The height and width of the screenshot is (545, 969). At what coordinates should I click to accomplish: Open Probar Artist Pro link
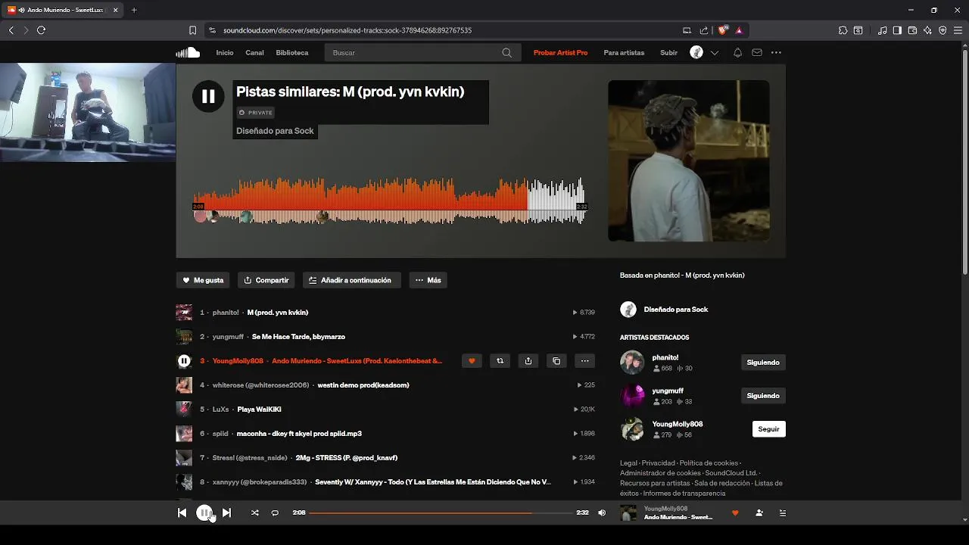coord(560,53)
